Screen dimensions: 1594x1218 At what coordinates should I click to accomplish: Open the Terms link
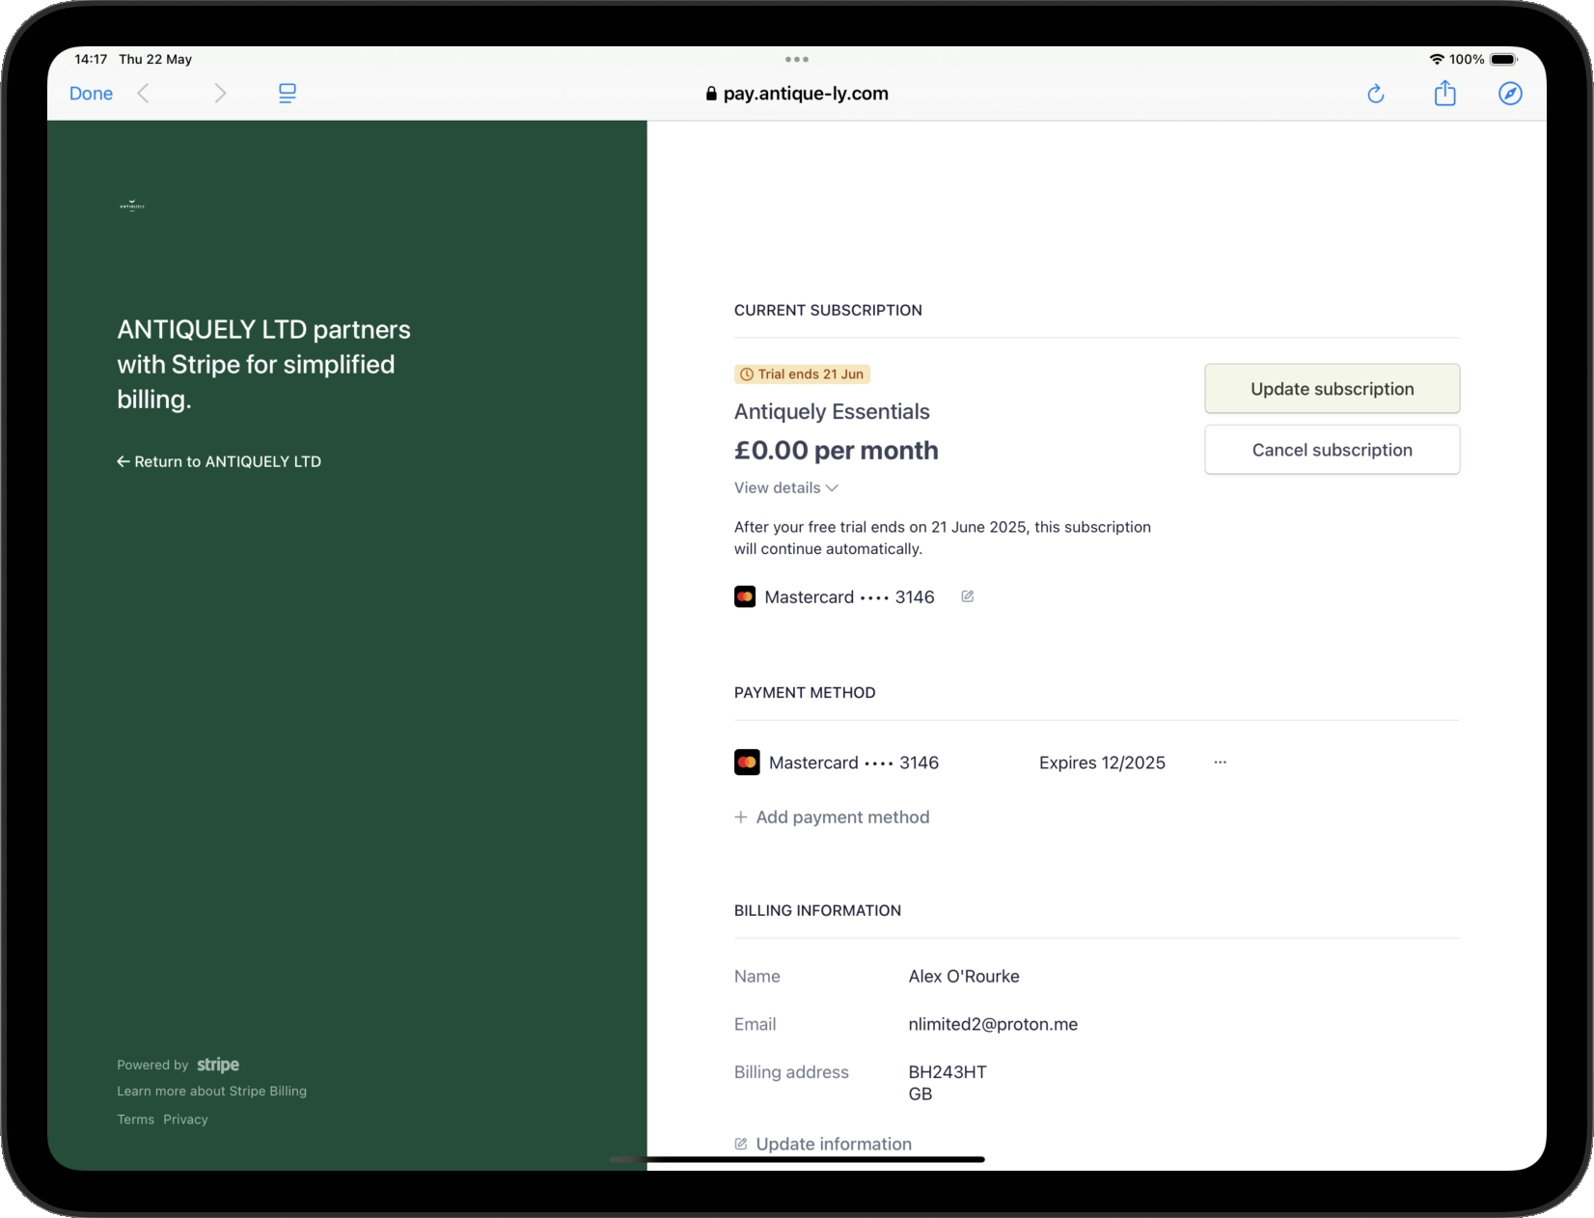pos(136,1120)
